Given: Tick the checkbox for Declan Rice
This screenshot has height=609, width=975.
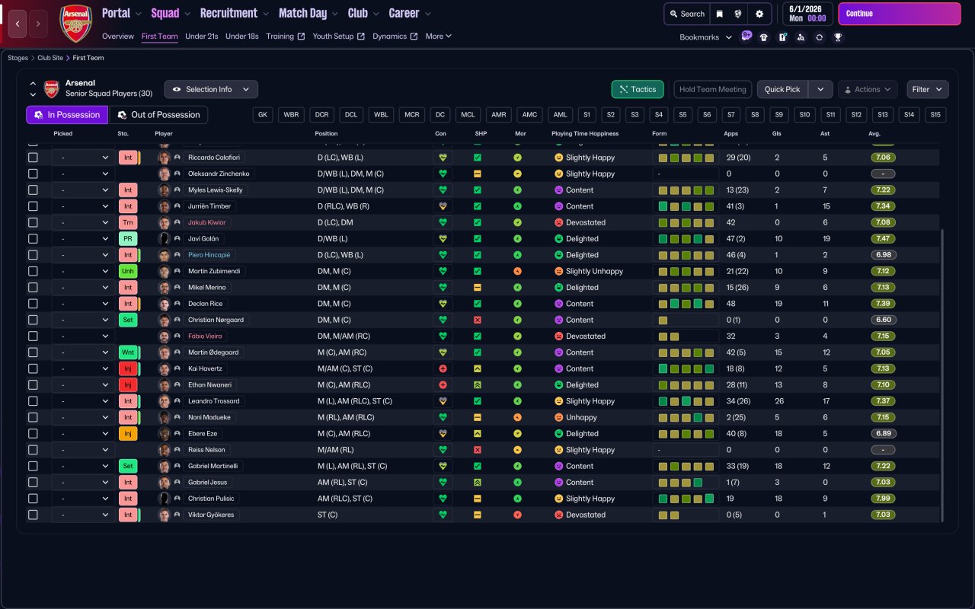Looking at the screenshot, I should point(33,304).
